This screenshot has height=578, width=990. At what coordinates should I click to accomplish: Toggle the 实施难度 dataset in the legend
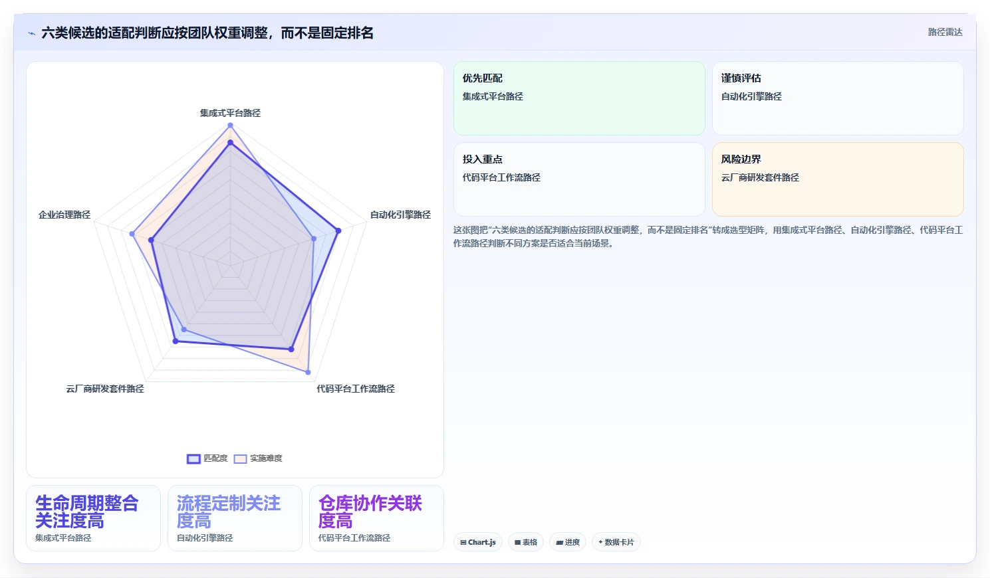click(258, 458)
